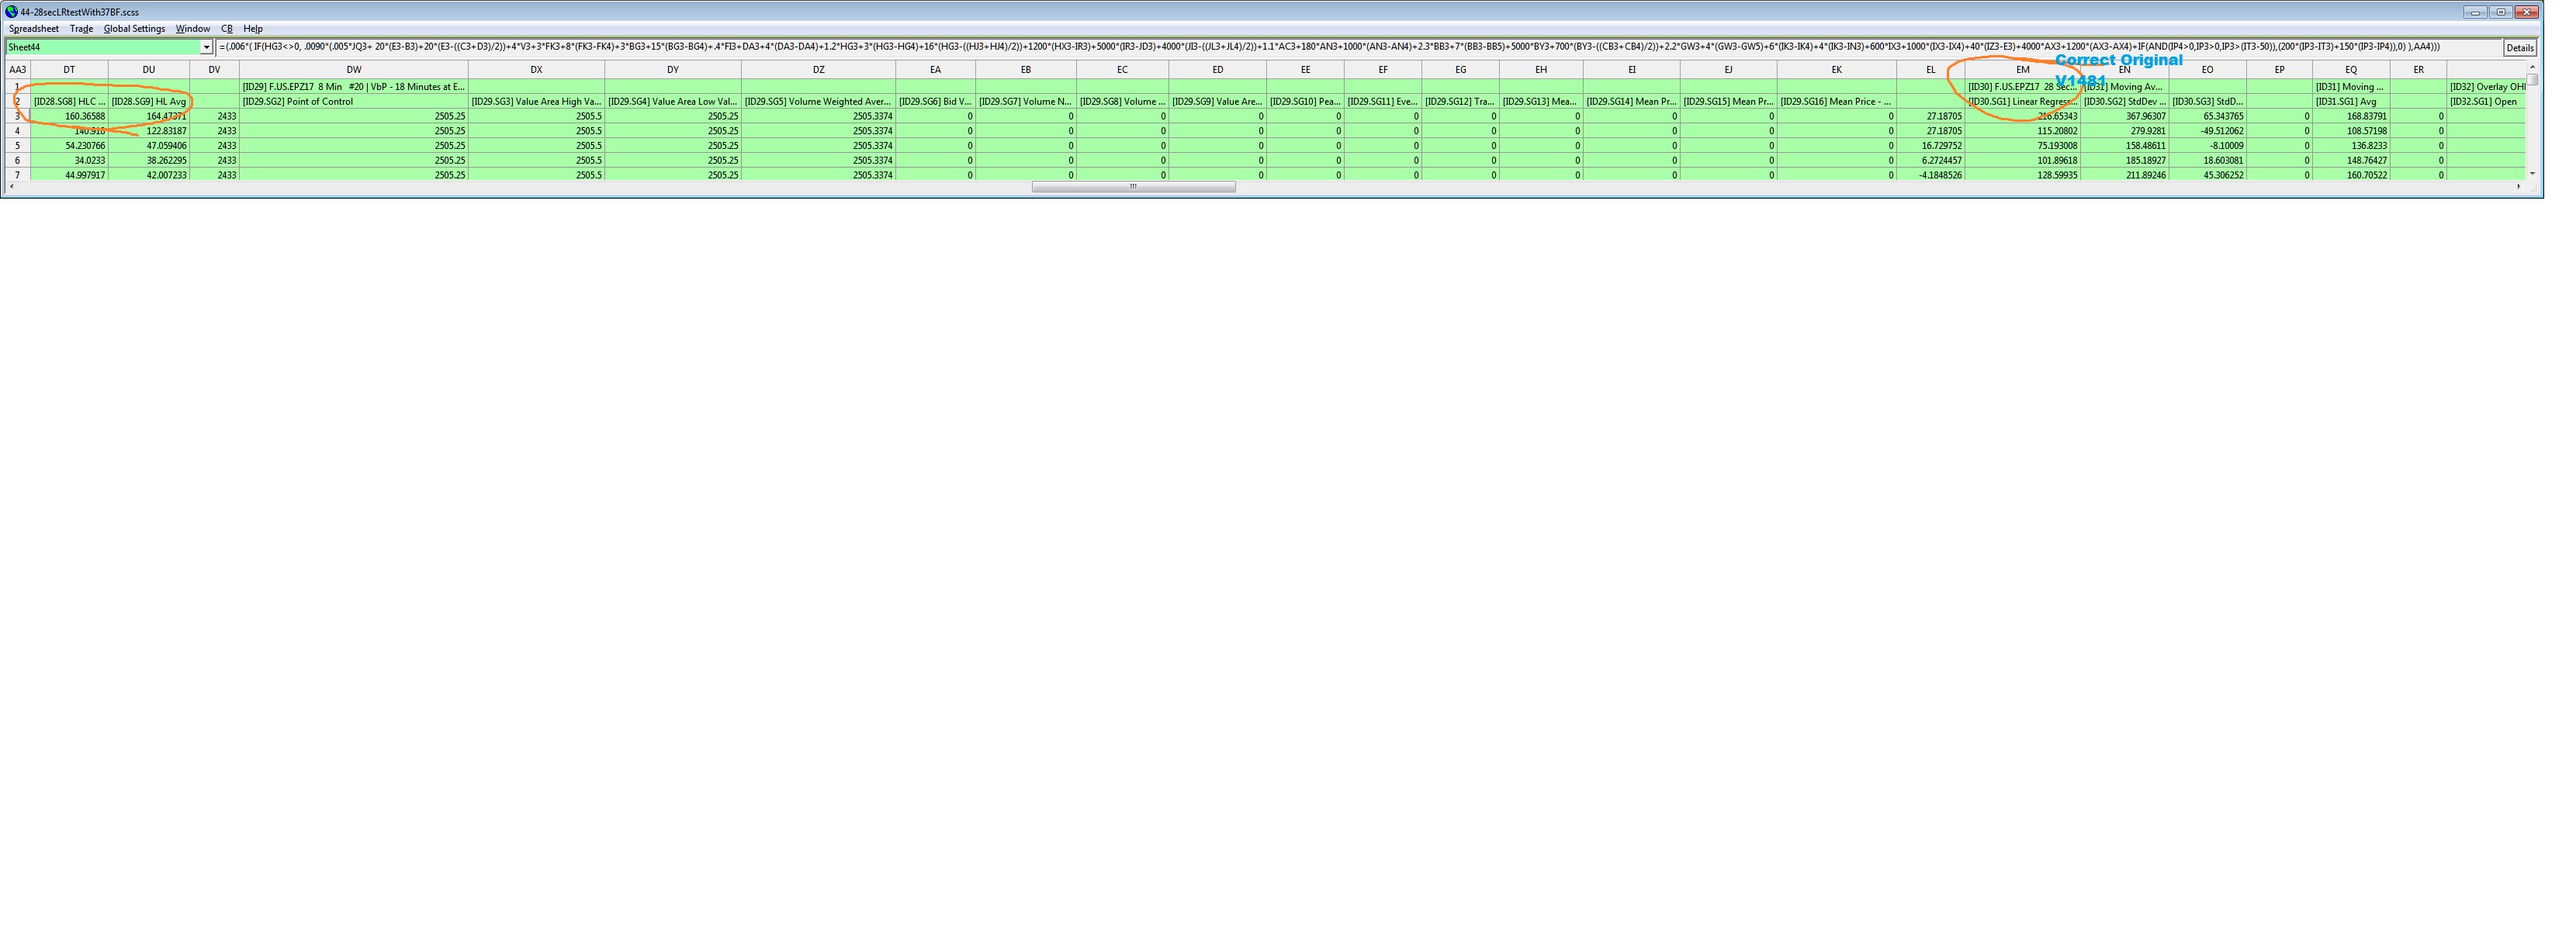Click the globe application icon in title bar

pos(11,12)
